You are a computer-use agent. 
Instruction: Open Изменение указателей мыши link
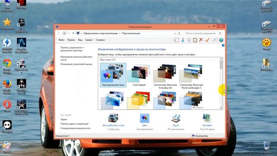tap(76, 64)
